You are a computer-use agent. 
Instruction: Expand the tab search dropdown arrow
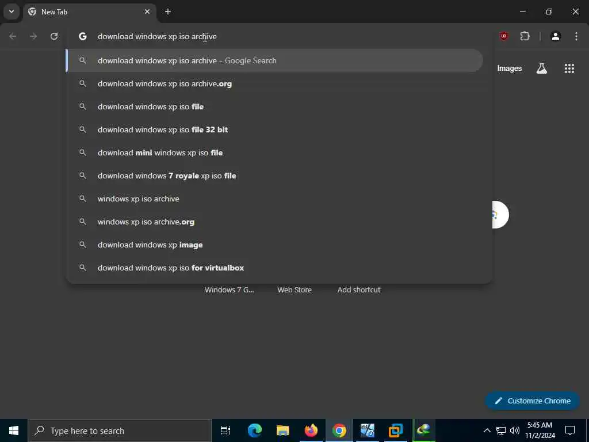click(12, 12)
